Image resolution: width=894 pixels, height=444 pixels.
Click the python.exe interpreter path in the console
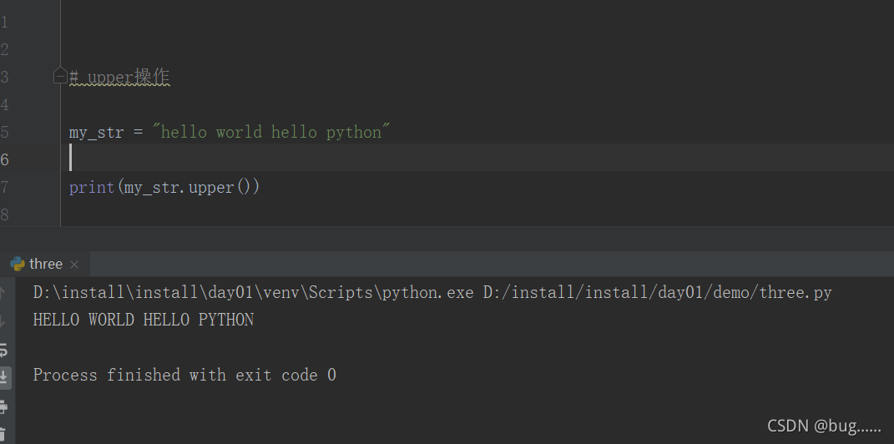[x=253, y=292]
